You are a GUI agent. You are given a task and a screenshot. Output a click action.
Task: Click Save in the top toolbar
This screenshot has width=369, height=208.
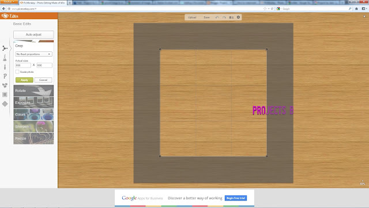pyautogui.click(x=206, y=17)
